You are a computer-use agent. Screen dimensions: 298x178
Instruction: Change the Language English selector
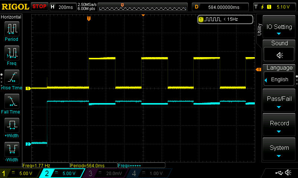click(x=279, y=79)
